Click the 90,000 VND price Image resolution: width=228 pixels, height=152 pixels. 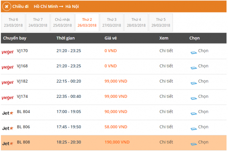pos(116,112)
